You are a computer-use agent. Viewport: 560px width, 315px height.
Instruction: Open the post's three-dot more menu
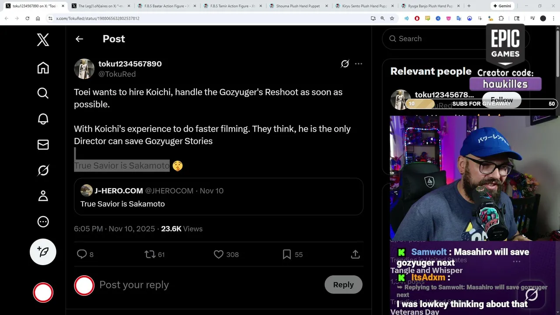(358, 64)
